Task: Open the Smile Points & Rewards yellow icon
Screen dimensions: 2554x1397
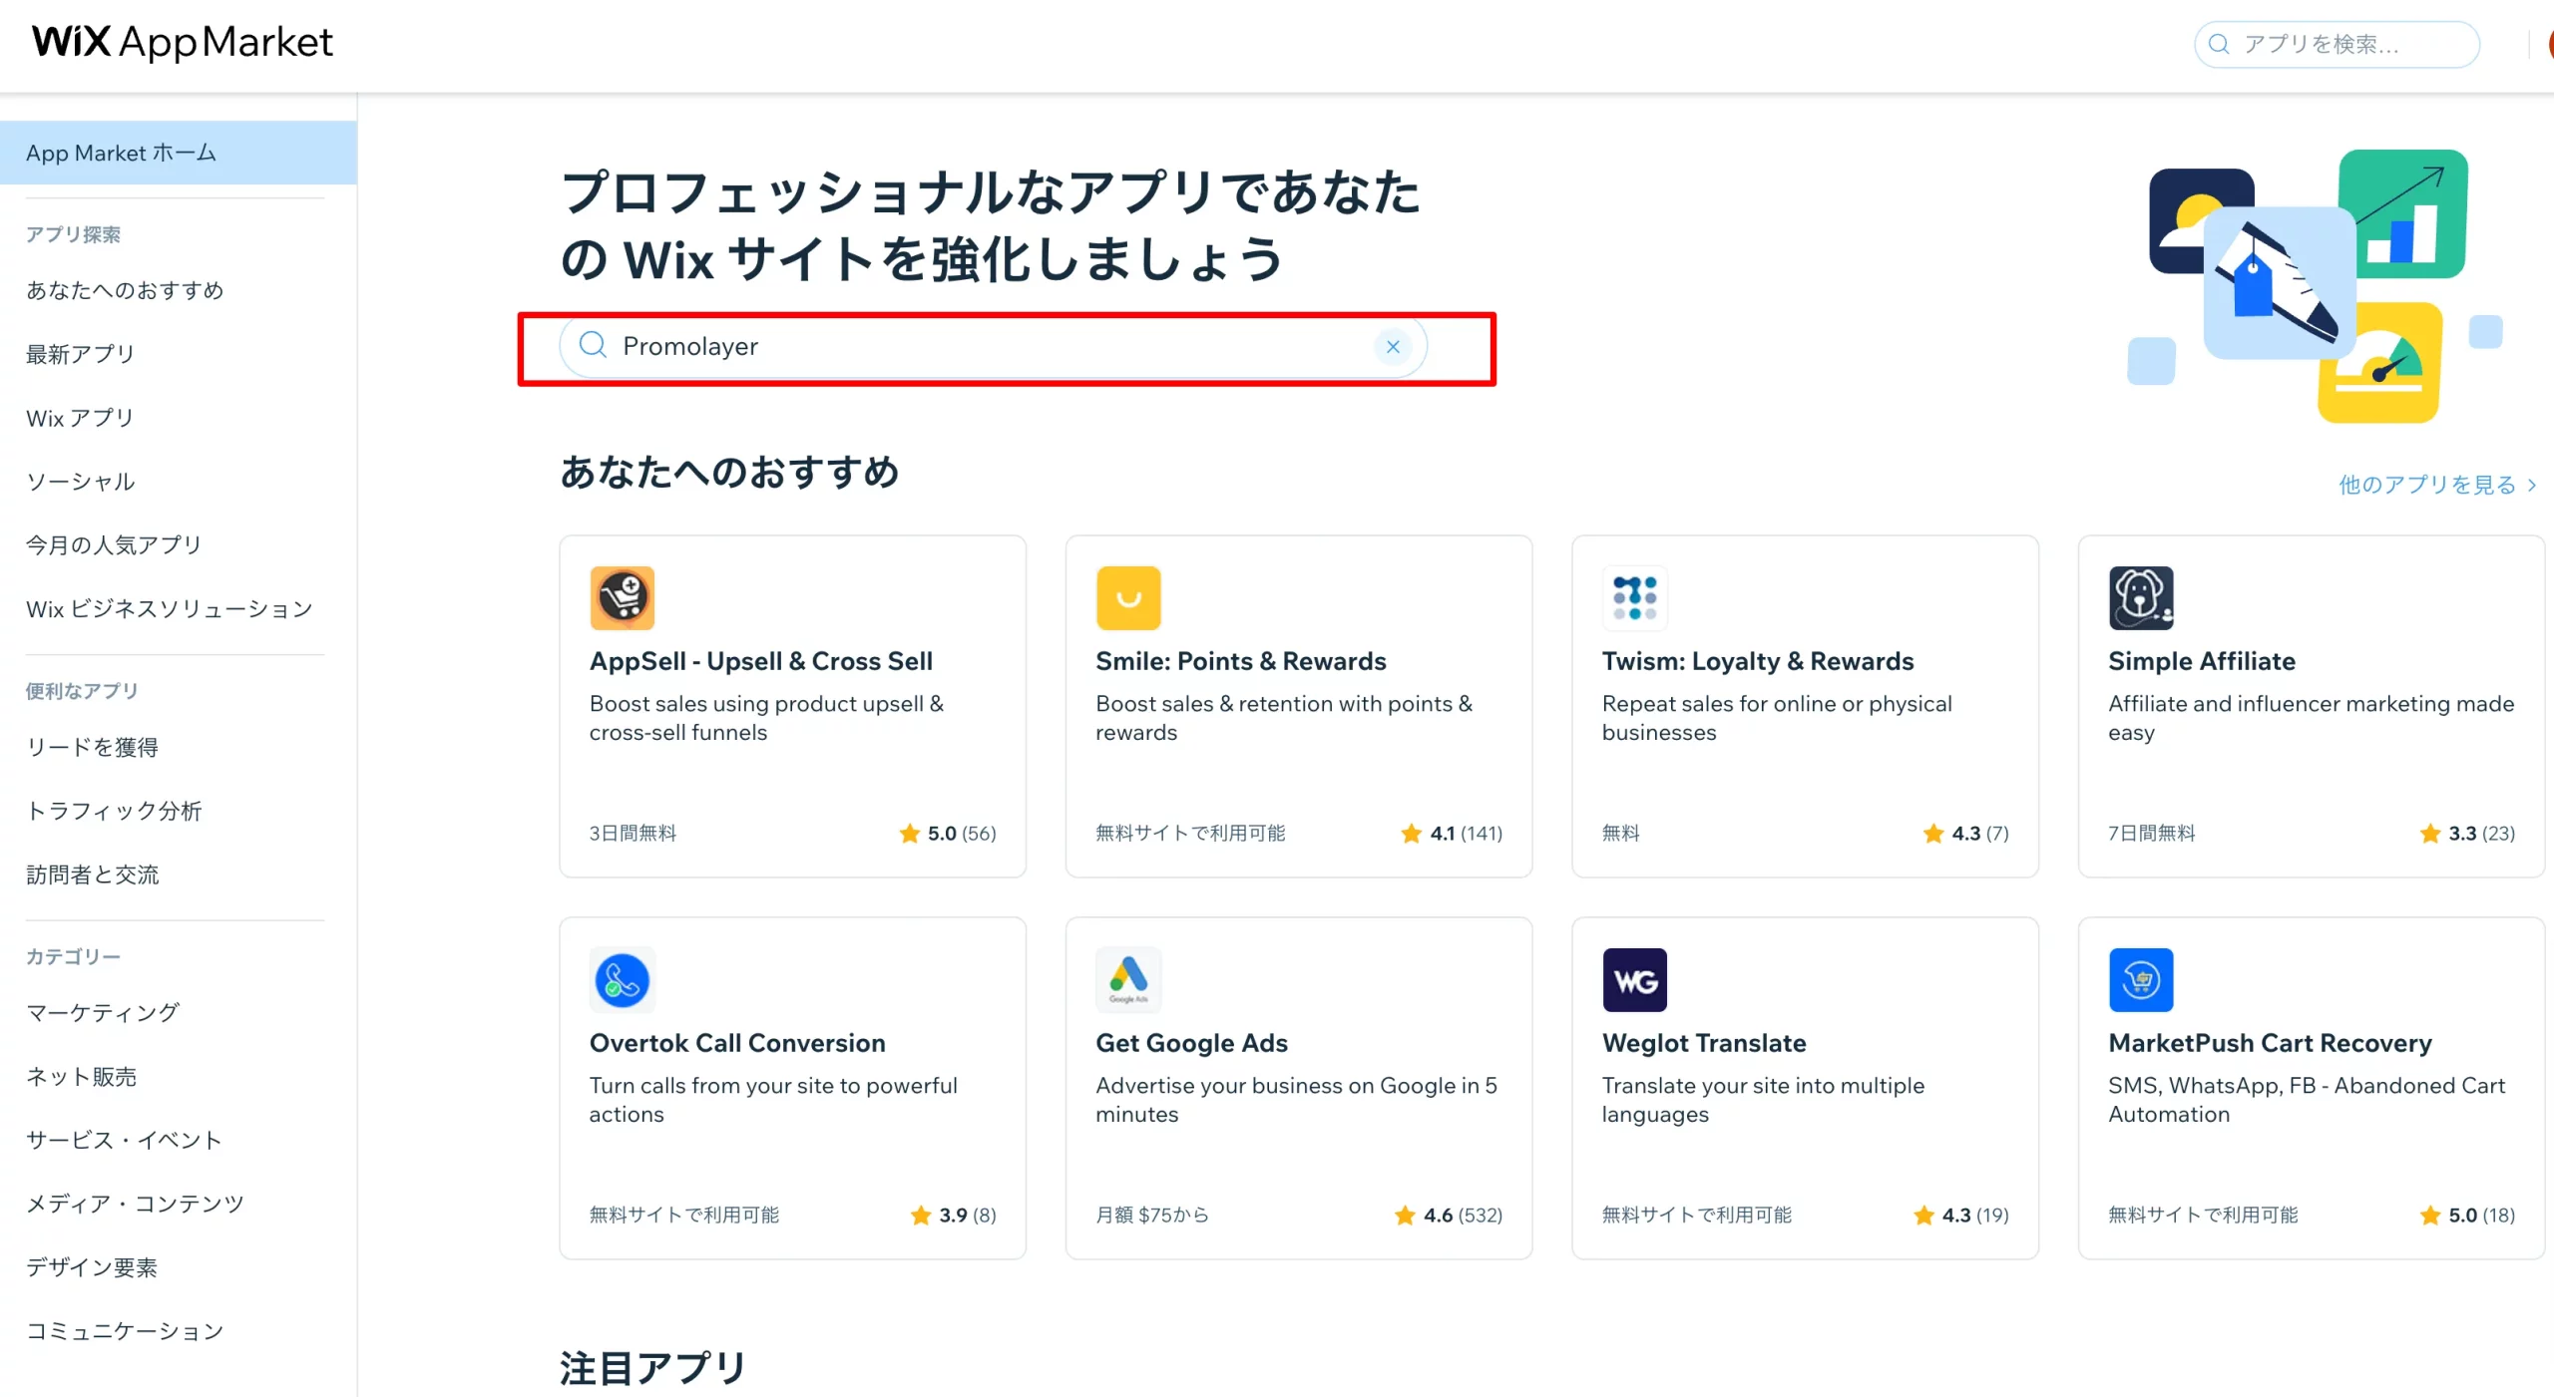Action: [1128, 598]
